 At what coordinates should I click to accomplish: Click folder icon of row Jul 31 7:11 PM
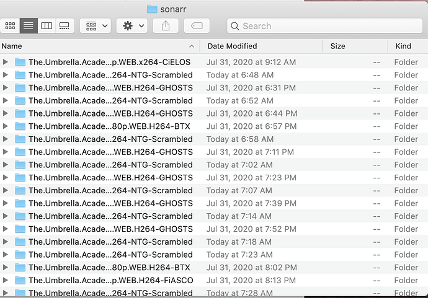coord(20,152)
